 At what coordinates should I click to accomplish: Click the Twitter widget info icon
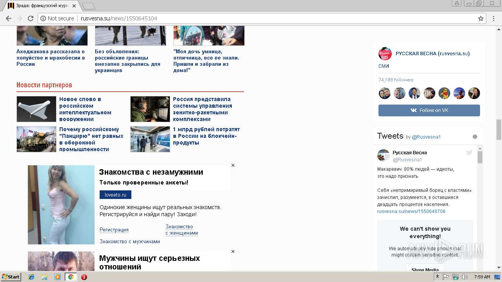tap(475, 137)
